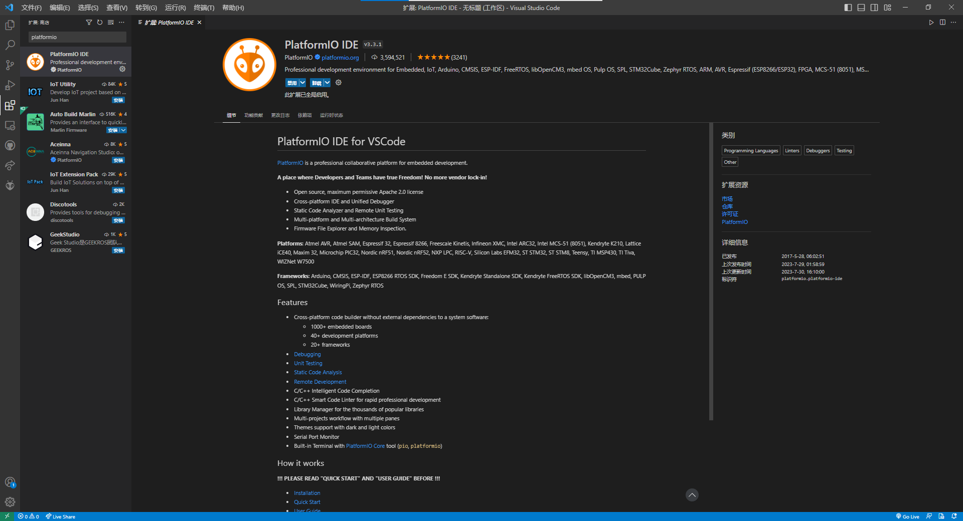This screenshot has width=963, height=521.
Task: Open the Explorer view in activity bar
Action: (10, 25)
